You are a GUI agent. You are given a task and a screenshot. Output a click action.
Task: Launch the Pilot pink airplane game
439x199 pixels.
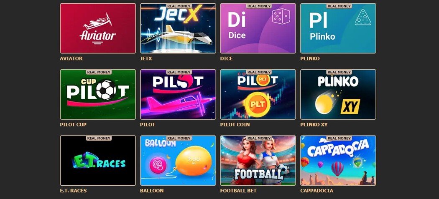point(178,94)
